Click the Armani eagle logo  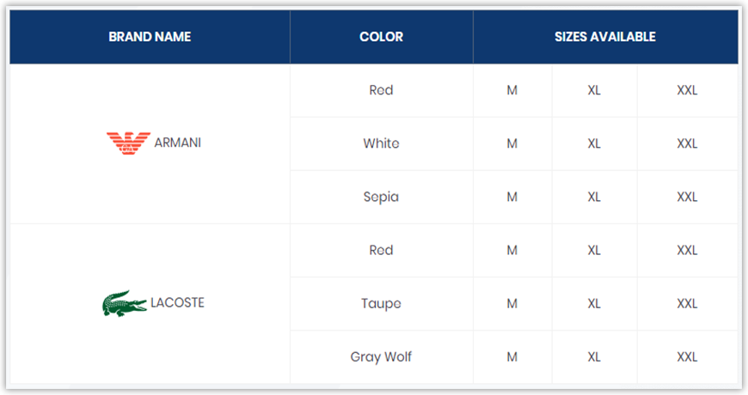pyautogui.click(x=128, y=143)
